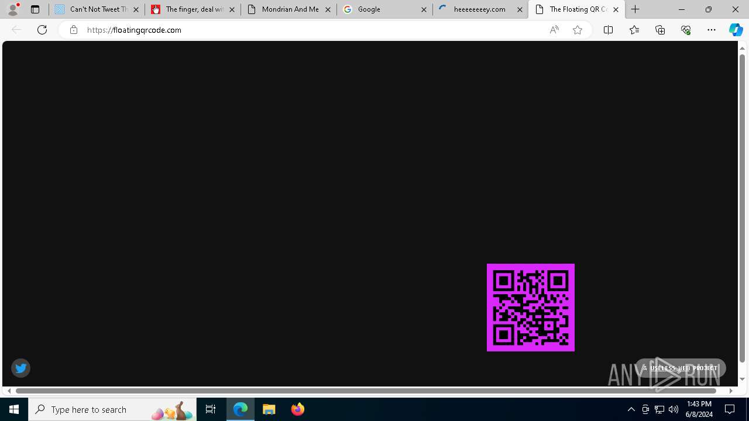Open the Twitter share icon on page

(20, 368)
